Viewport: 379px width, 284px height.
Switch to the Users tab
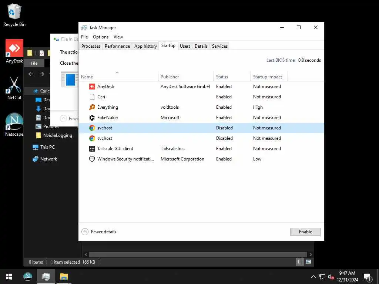[x=185, y=46]
